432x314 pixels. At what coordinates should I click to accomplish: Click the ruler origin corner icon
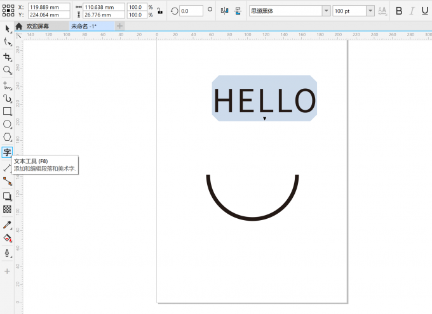coord(18,36)
